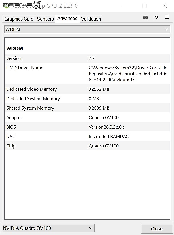Take a screenshot with the camera icon
The height and width of the screenshot is (235, 174).
(145, 17)
